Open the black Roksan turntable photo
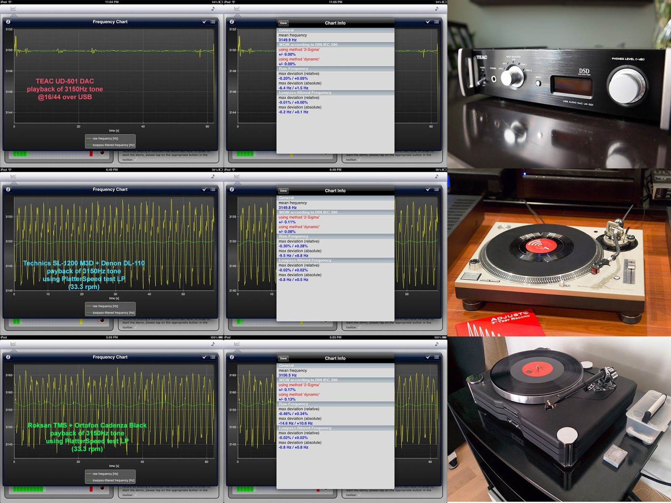This screenshot has width=671, height=503. (559, 419)
